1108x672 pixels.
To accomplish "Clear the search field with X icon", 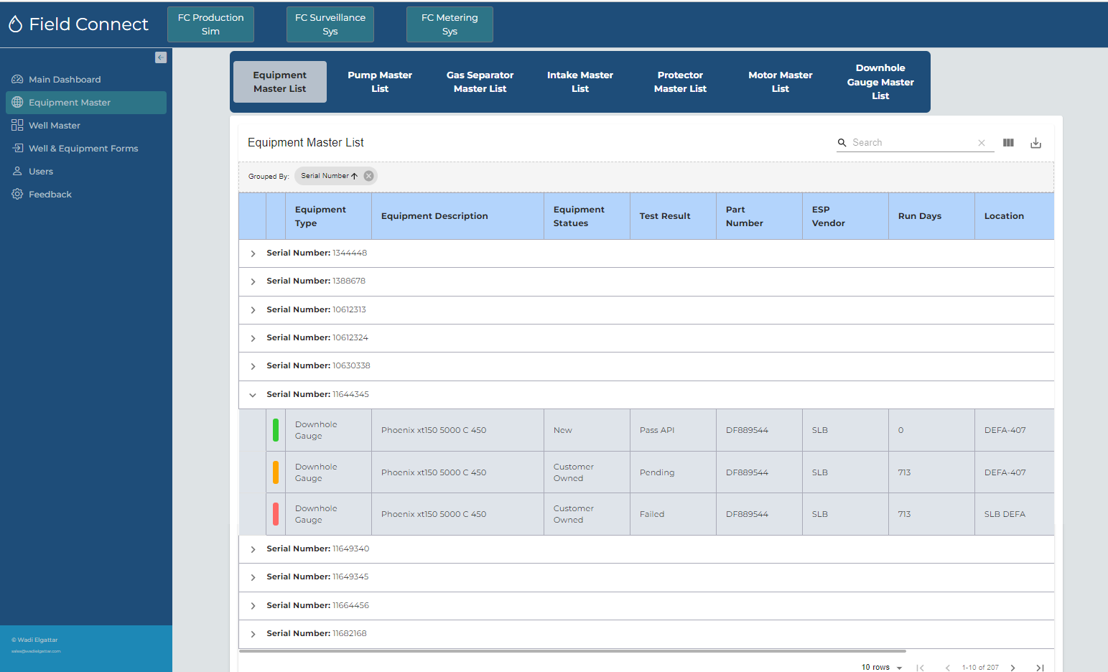I will [982, 143].
